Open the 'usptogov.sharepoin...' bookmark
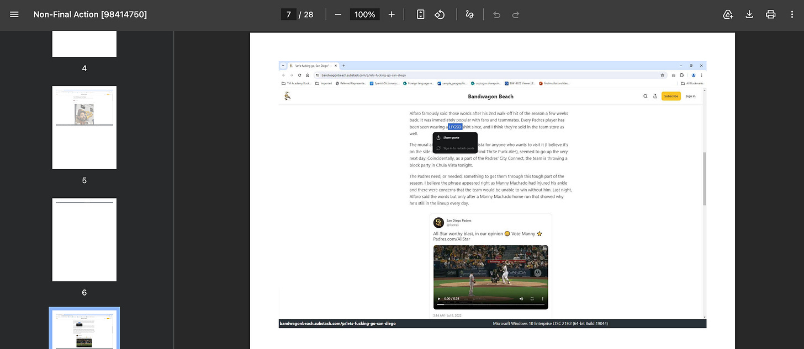Image resolution: width=804 pixels, height=349 pixels. pos(486,83)
